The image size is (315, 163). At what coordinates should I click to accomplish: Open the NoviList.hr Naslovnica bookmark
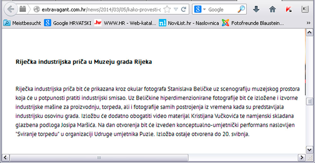189,23
